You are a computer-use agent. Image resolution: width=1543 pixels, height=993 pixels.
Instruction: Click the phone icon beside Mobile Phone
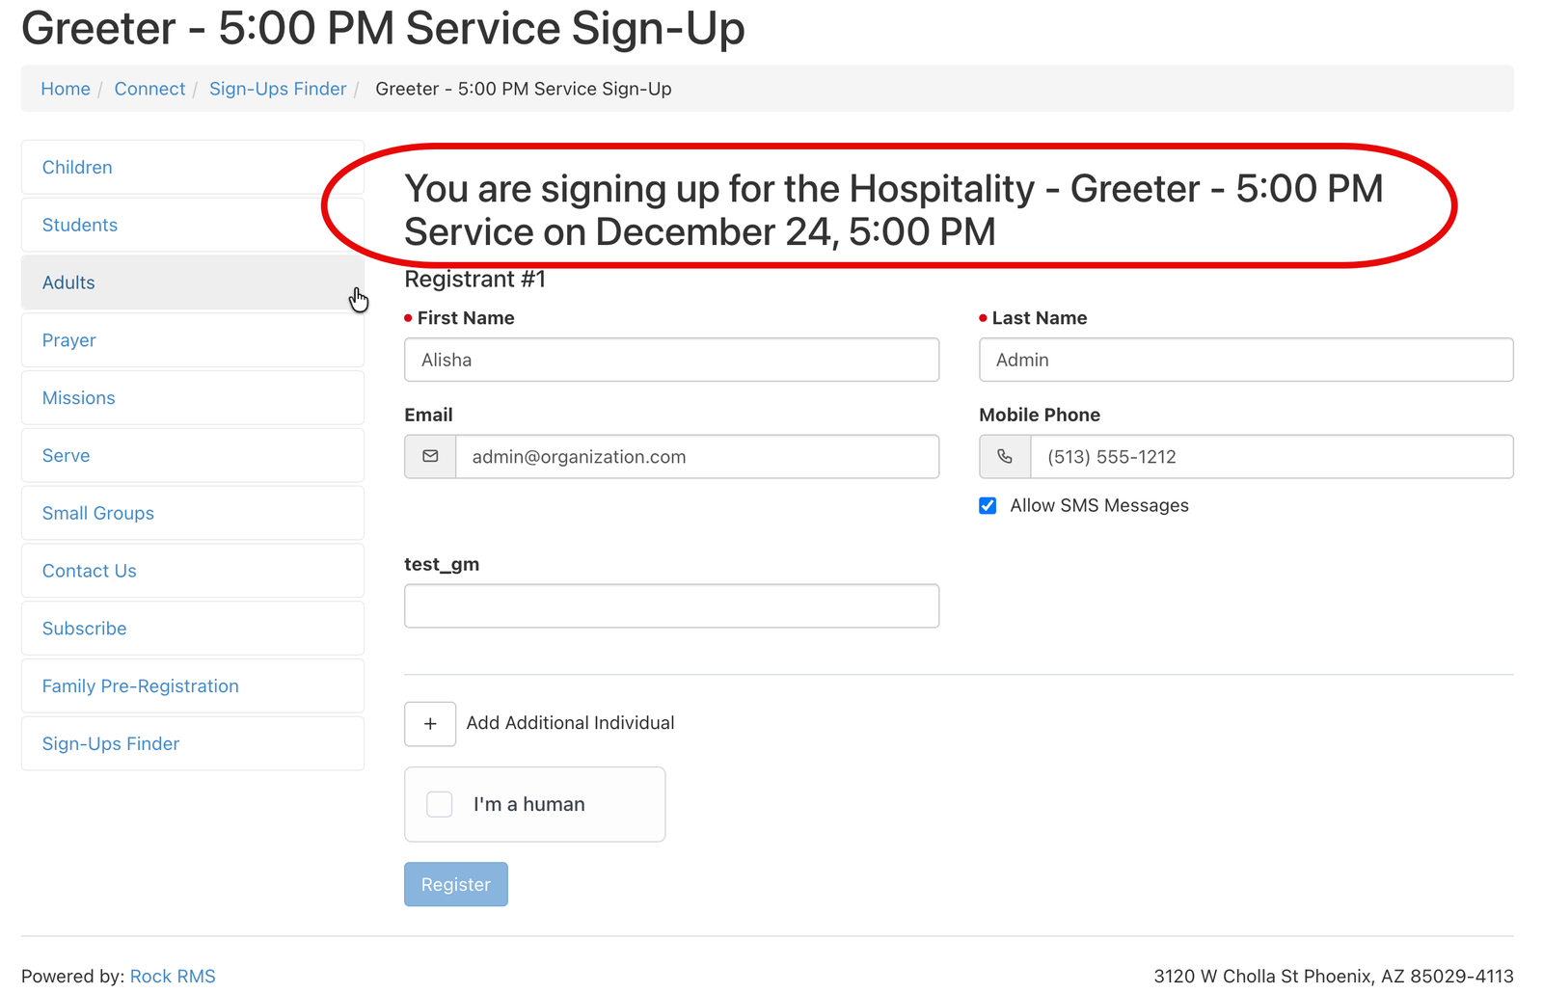click(x=1005, y=457)
